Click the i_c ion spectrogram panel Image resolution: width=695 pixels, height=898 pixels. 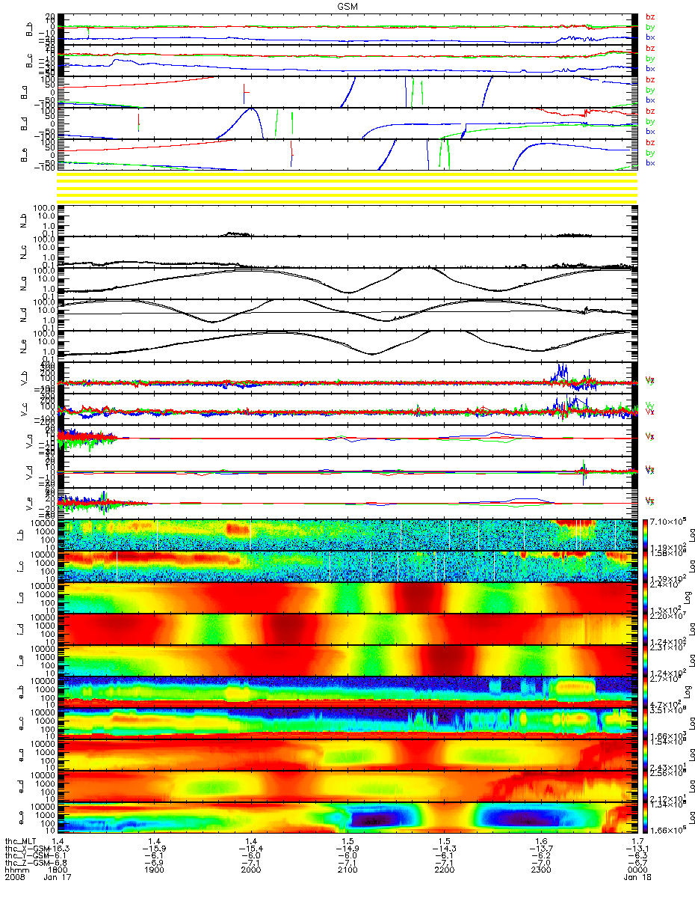point(347,566)
